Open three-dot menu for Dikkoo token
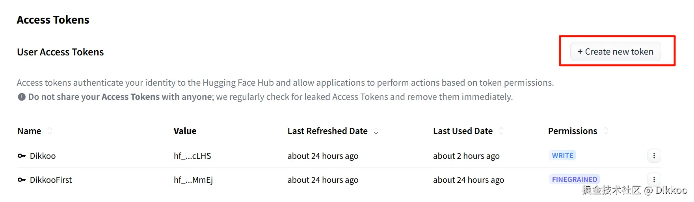The width and height of the screenshot is (694, 202). tap(654, 156)
